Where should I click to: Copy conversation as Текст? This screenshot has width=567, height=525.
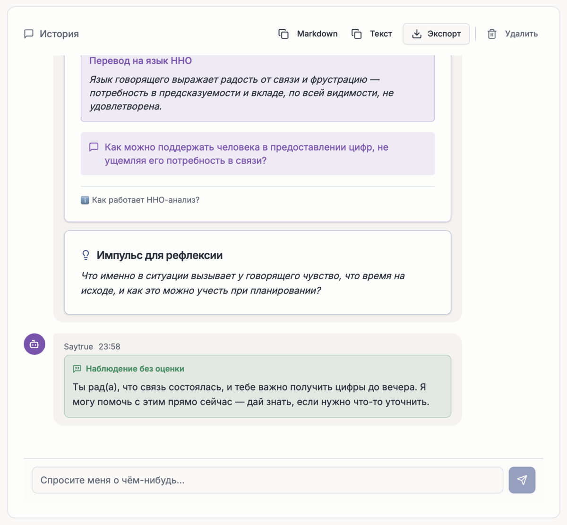[372, 34]
